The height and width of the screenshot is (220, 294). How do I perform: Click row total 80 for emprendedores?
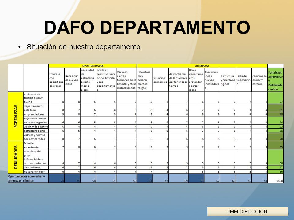(275, 114)
